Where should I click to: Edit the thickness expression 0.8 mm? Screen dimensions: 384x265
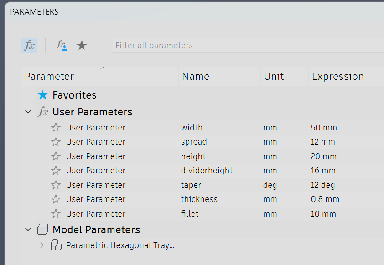pyautogui.click(x=325, y=199)
